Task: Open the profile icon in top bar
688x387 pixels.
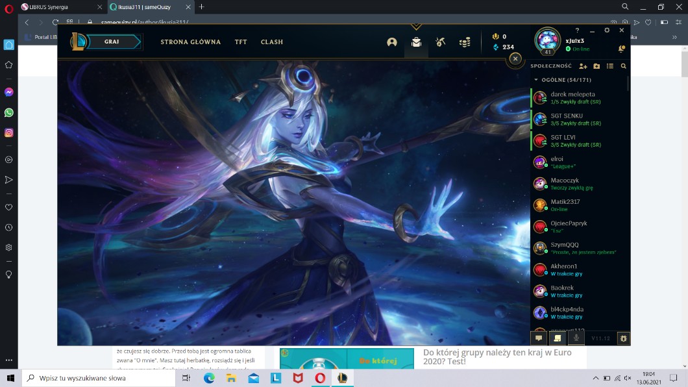Action: pyautogui.click(x=391, y=42)
